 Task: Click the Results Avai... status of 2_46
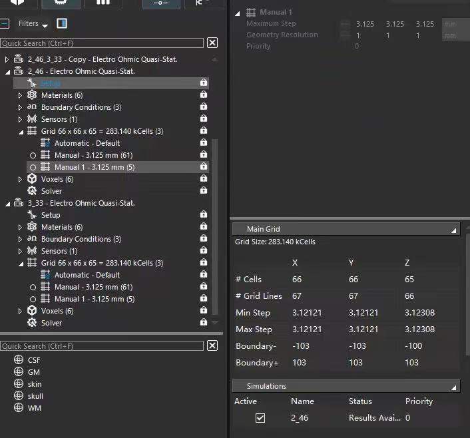[x=375, y=418]
